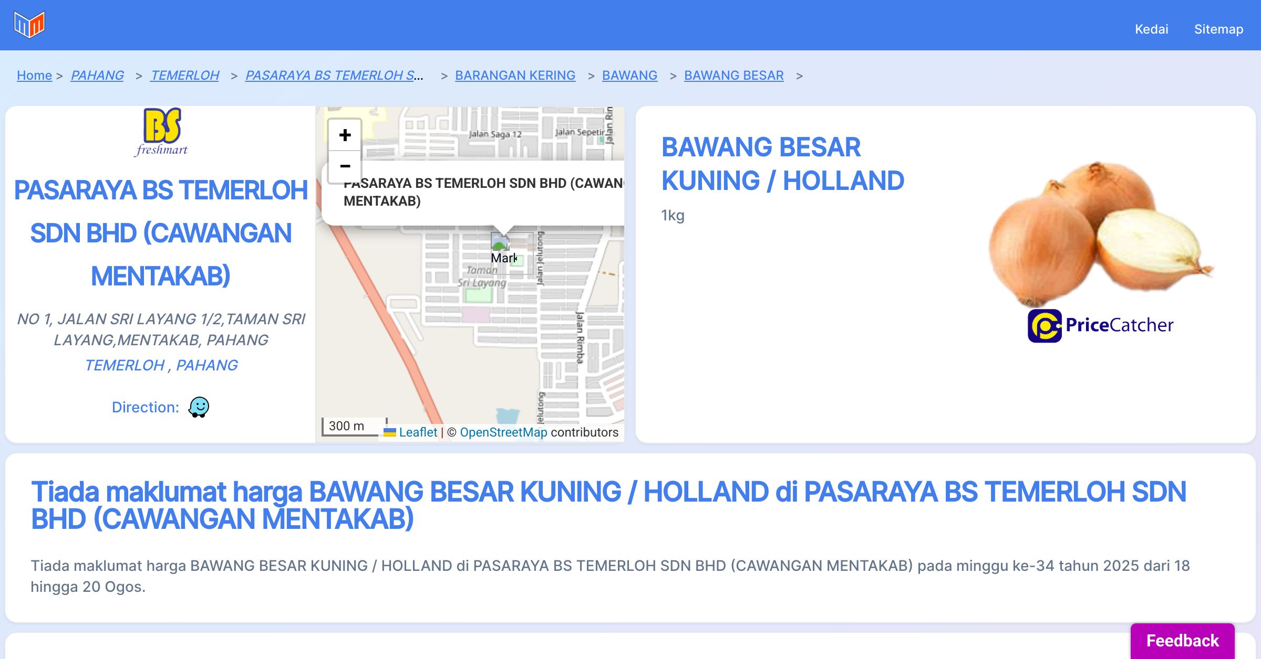Click the minggu ke-34 tahun 2025 paragraph
Image resolution: width=1261 pixels, height=659 pixels.
(610, 576)
